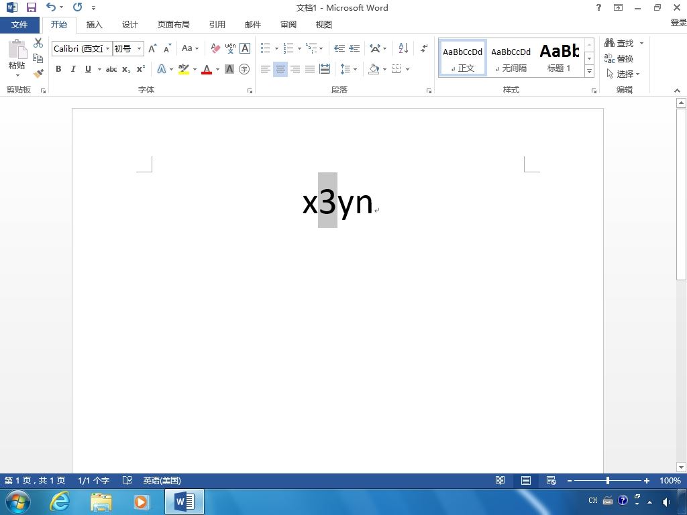Viewport: 687px width, 515px height.
Task: Open Change Case (Aa) dropdown
Action: (191, 48)
